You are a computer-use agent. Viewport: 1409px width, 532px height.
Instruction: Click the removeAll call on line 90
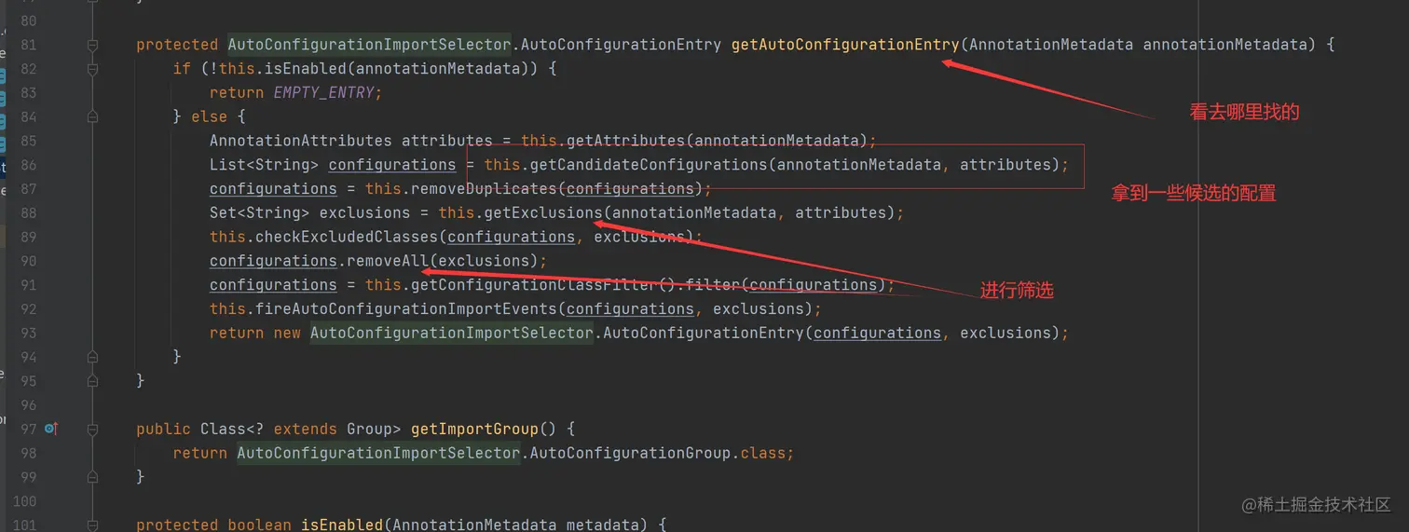[389, 261]
